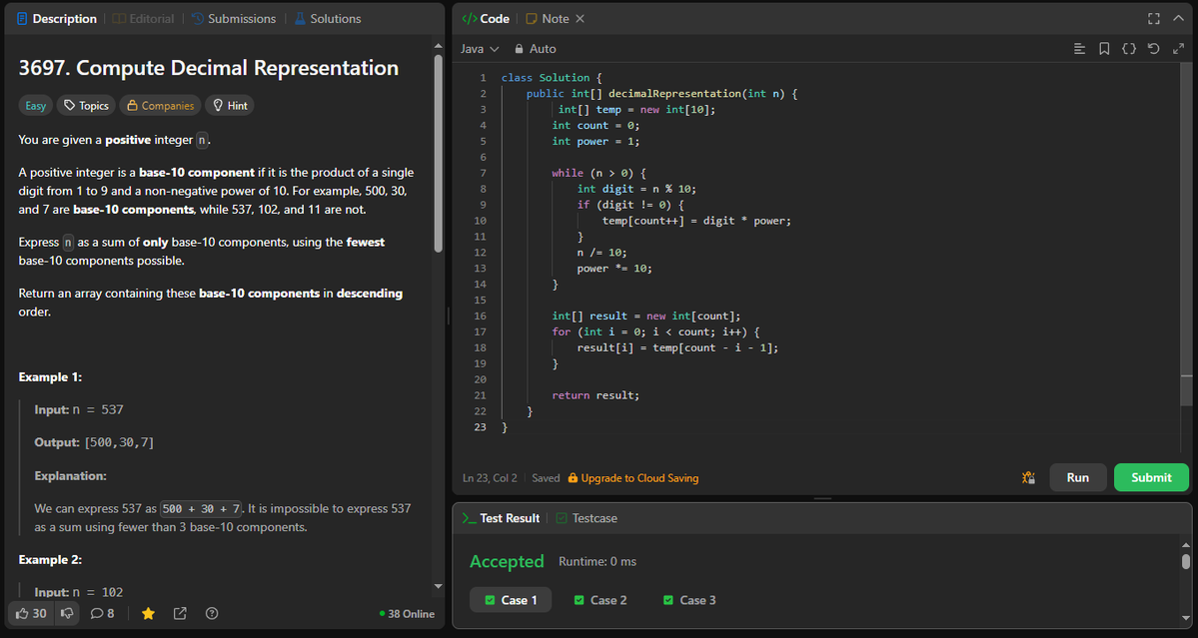Select the Code tab
The height and width of the screenshot is (638, 1198).
486,18
